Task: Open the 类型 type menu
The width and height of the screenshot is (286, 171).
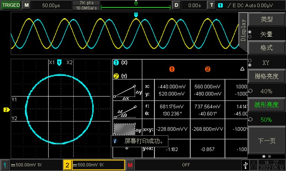Action: coord(266,19)
